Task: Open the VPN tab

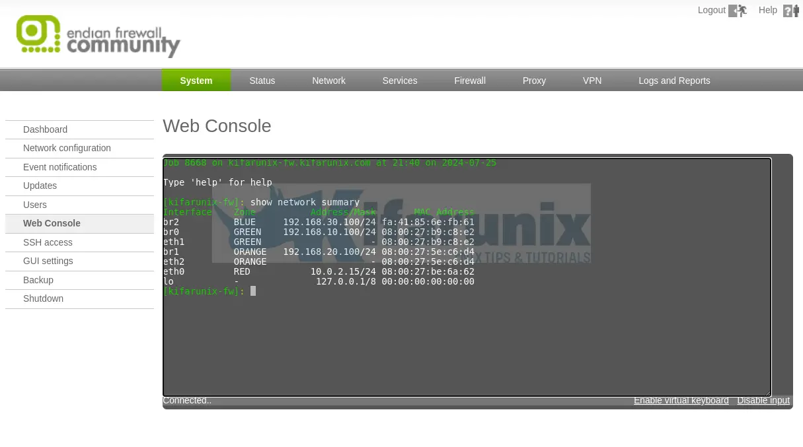Action: pyautogui.click(x=592, y=81)
